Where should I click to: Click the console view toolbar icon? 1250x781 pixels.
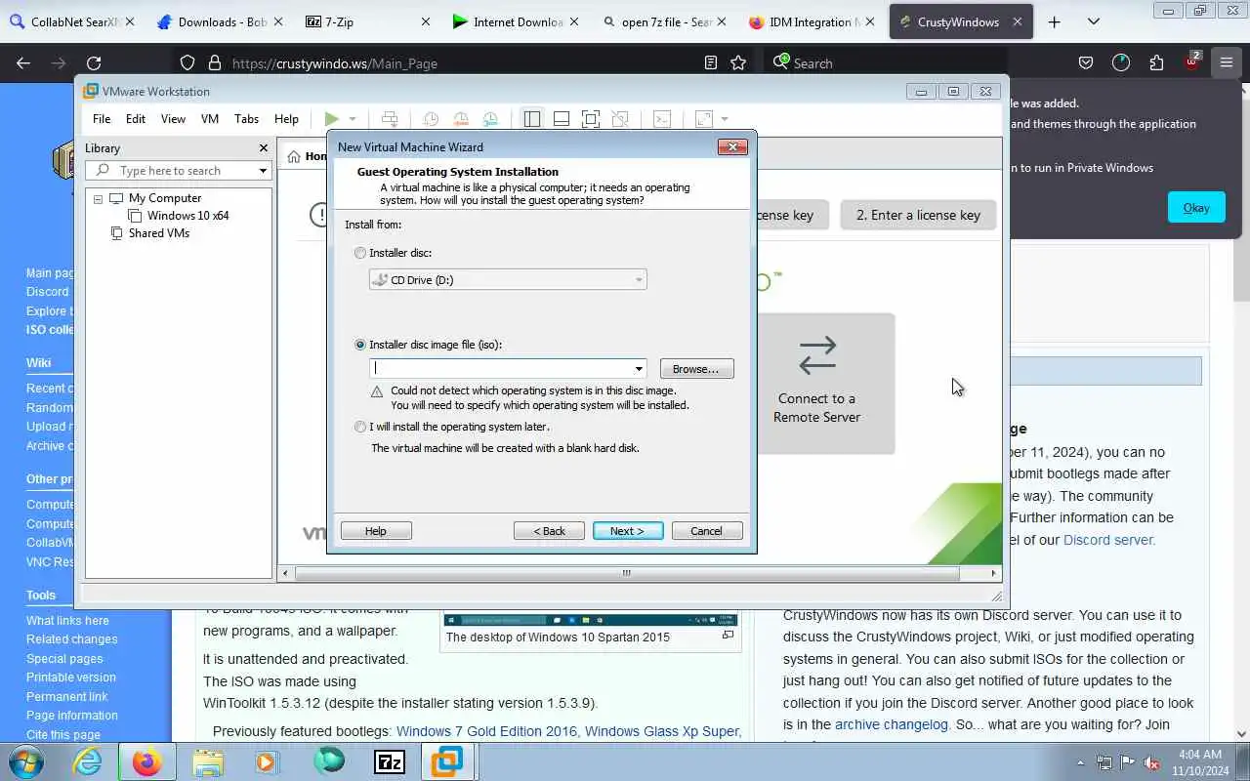tap(662, 119)
